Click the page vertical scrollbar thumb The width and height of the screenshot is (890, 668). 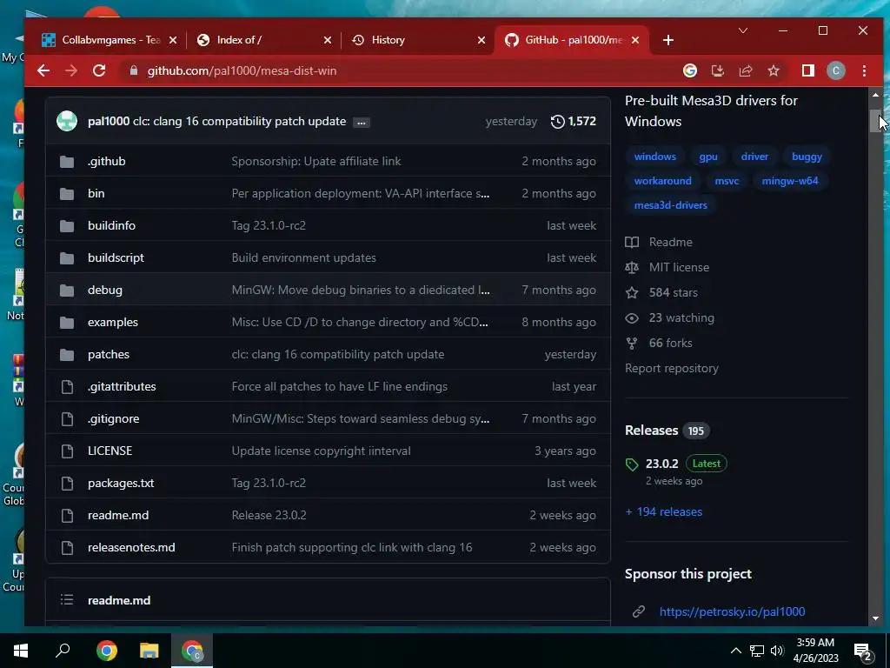[875, 121]
